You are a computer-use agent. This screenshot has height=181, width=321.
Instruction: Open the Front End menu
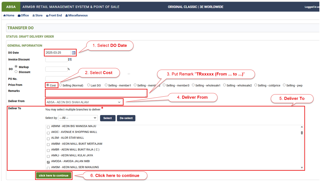(54, 16)
